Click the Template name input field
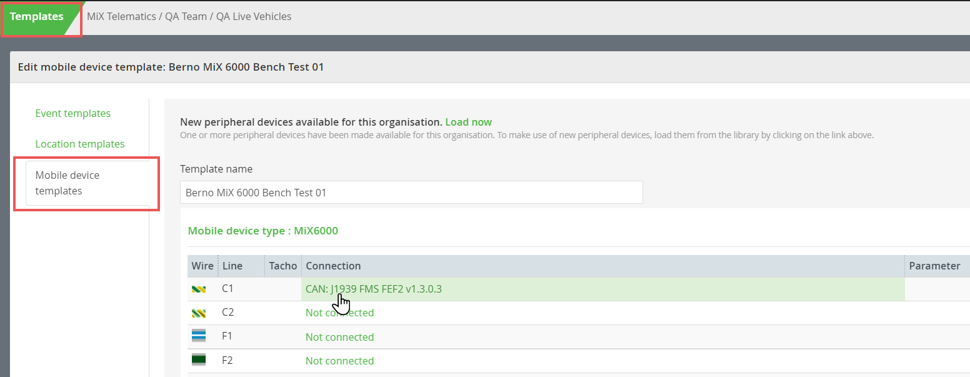Image resolution: width=970 pixels, height=377 pixels. (x=411, y=193)
